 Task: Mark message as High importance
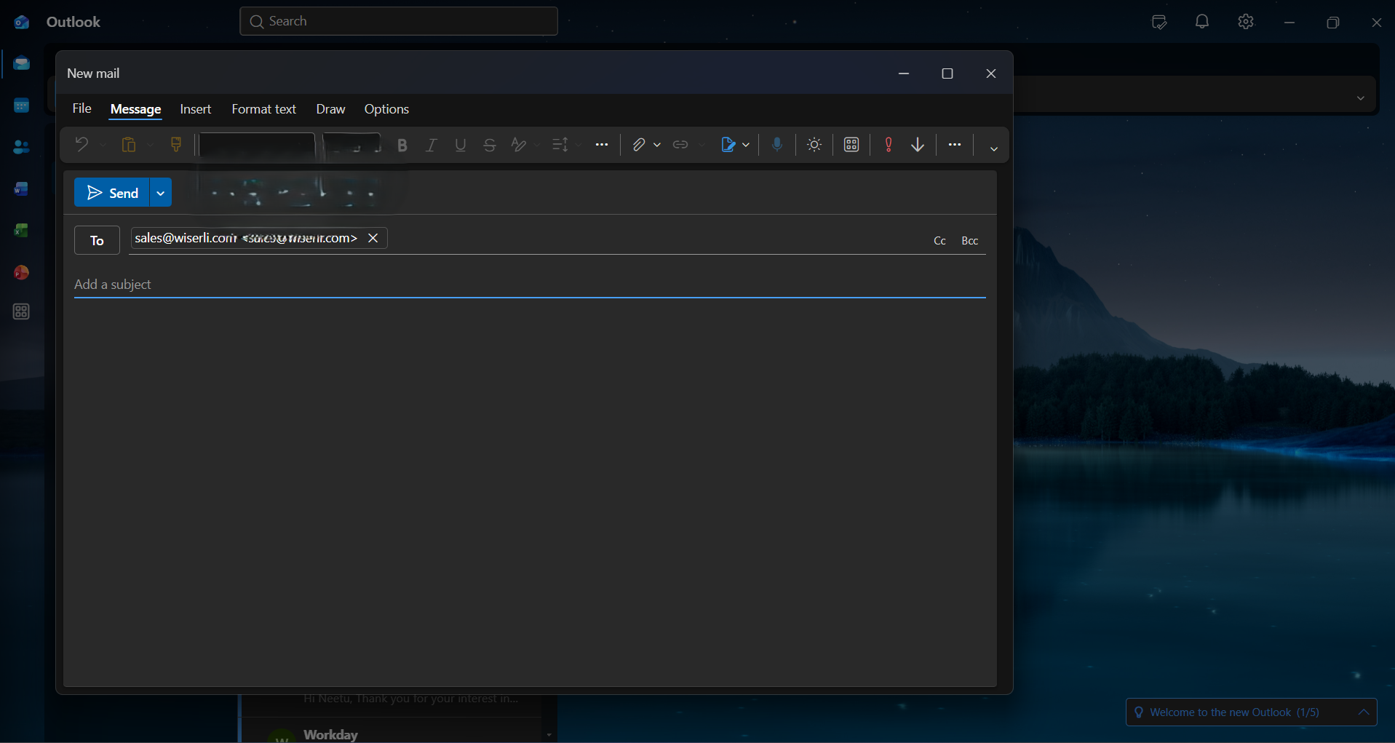(x=889, y=145)
